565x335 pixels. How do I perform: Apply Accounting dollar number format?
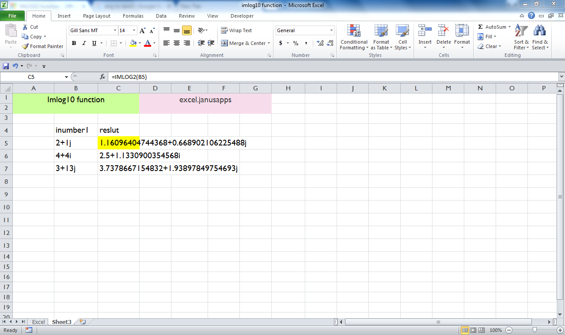pyautogui.click(x=281, y=43)
